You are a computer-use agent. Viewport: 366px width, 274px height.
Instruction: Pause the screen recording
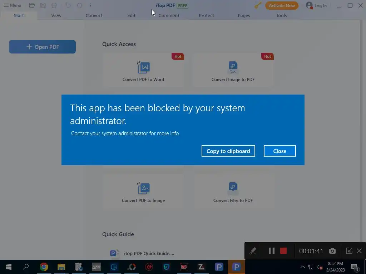pos(272,251)
